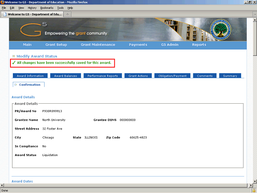Switch to Obligation/Payment tab

172,76
